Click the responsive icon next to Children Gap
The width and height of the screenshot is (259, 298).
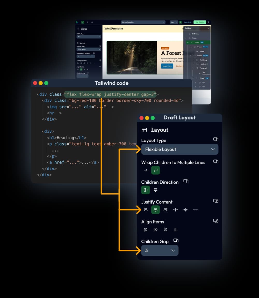[x=176, y=240]
